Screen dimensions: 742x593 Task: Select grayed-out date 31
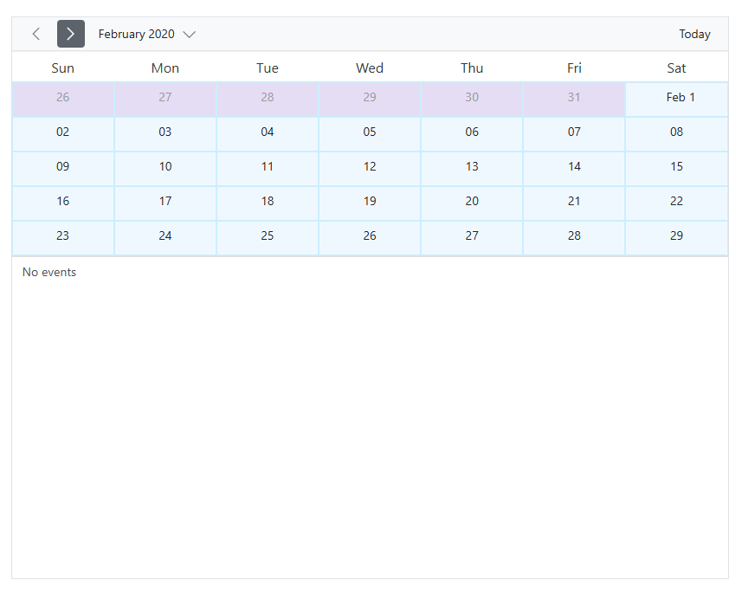(x=574, y=100)
